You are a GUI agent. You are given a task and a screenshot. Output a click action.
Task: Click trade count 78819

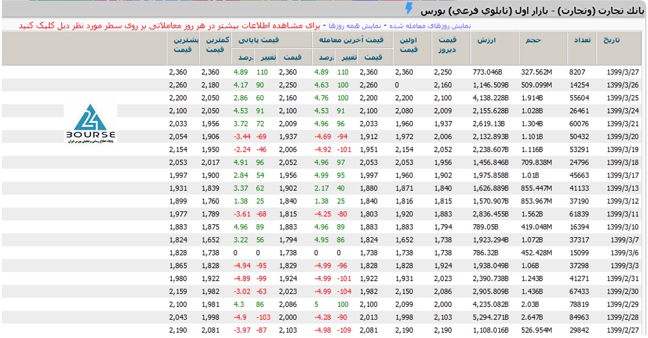tap(580, 304)
